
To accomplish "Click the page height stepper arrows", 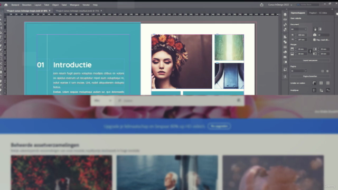I will click(296, 40).
